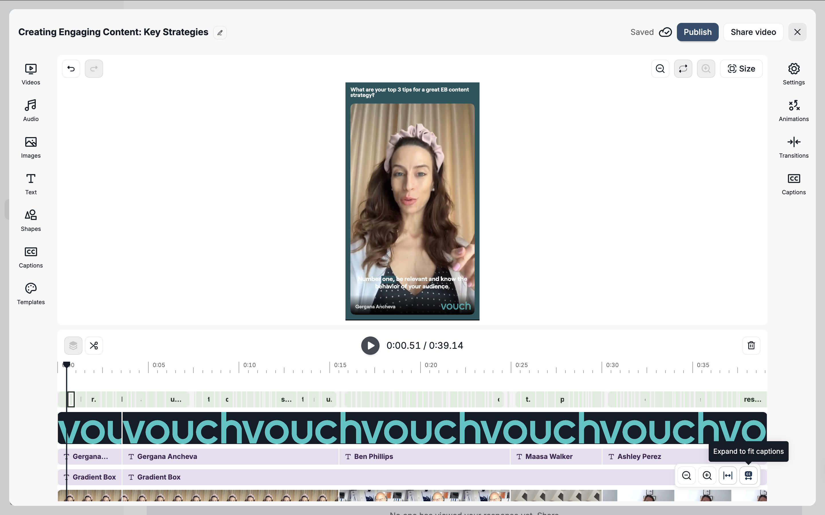Screen dimensions: 825x515
Task: Click the Share video button
Action: [x=753, y=32]
